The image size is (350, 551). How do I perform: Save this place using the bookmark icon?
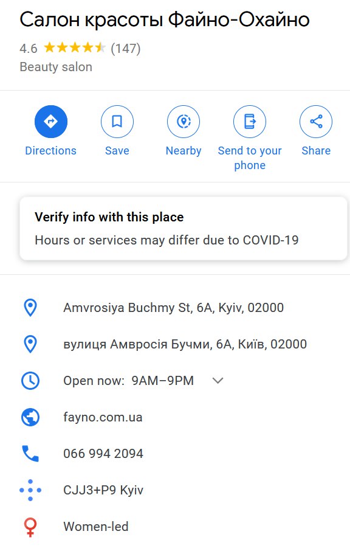[x=117, y=122]
